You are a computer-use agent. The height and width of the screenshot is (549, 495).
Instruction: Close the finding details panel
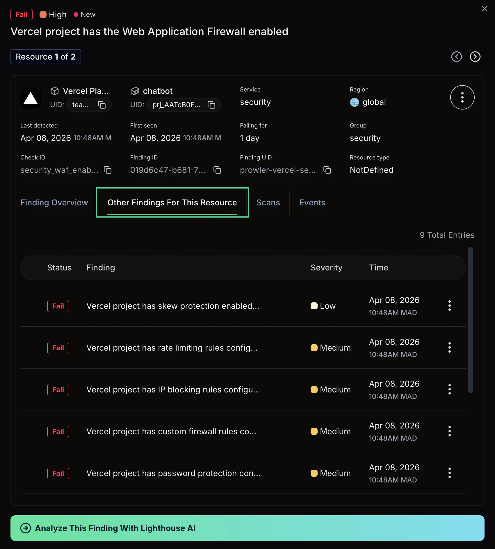pyautogui.click(x=484, y=9)
